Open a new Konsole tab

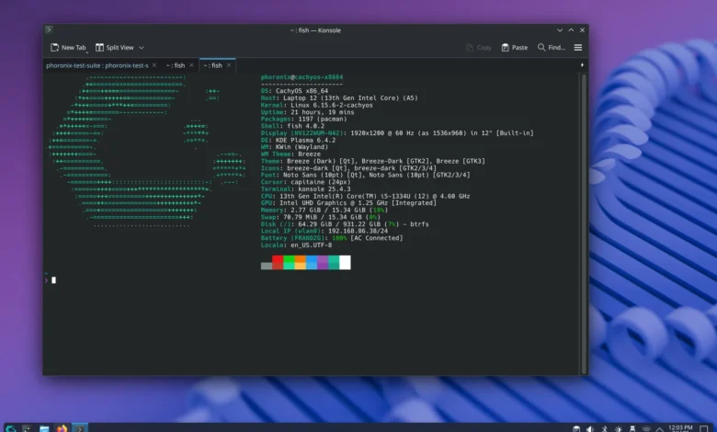[x=68, y=48]
